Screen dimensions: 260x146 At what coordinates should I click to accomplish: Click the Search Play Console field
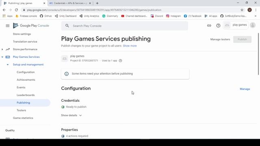[x=125, y=26]
